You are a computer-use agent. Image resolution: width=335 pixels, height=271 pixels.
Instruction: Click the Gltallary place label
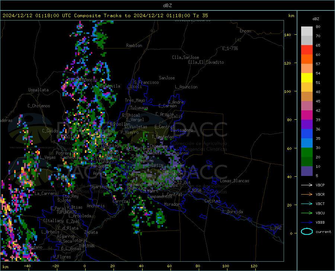point(53,221)
